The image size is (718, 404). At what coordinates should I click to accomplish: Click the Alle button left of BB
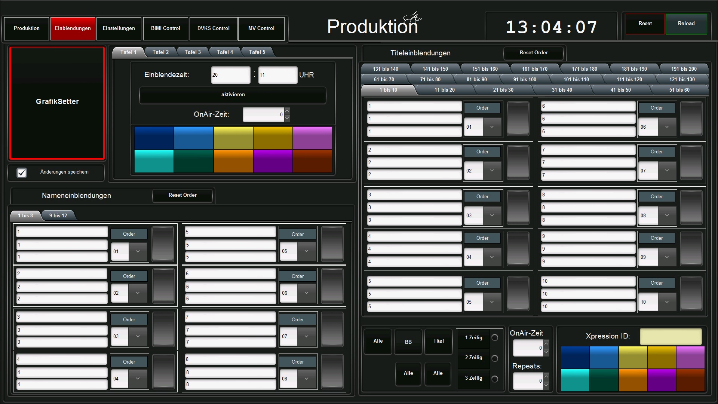[378, 341]
